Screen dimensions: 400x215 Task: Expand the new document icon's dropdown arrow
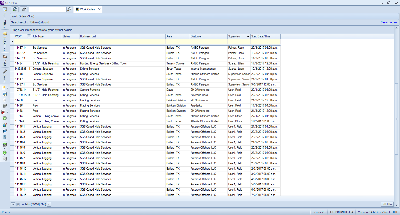coord(7,88)
